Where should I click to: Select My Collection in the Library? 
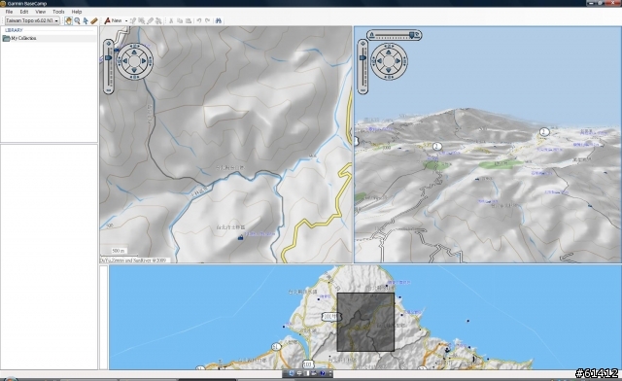coord(23,38)
